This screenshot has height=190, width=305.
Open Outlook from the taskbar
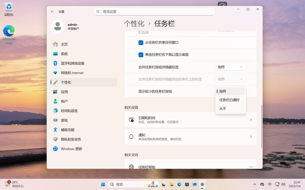(194, 184)
